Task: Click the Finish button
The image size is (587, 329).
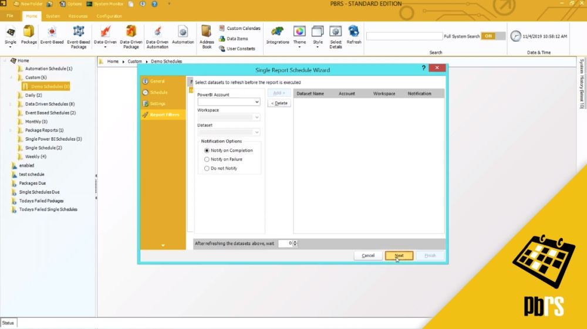Action: tap(430, 256)
